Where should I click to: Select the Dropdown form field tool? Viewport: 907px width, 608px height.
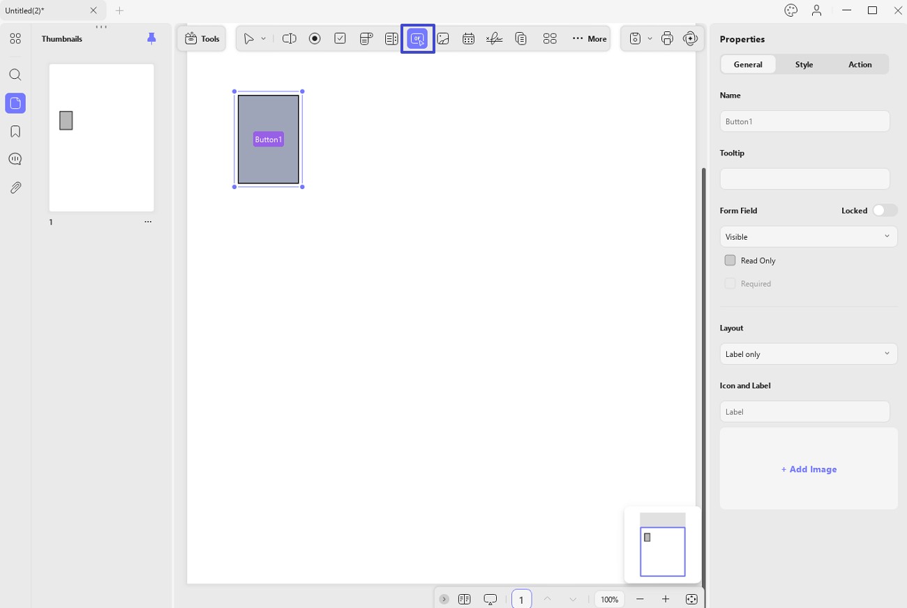(x=366, y=39)
